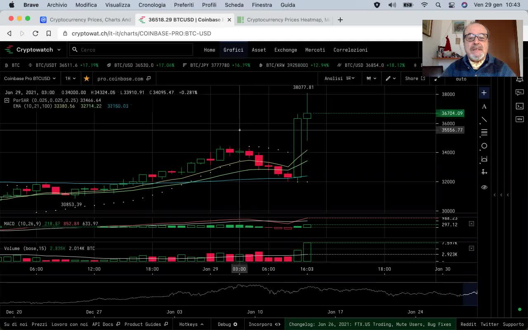The width and height of the screenshot is (528, 330).
Task: Close the MACD indicator pane
Action: [x=471, y=224]
